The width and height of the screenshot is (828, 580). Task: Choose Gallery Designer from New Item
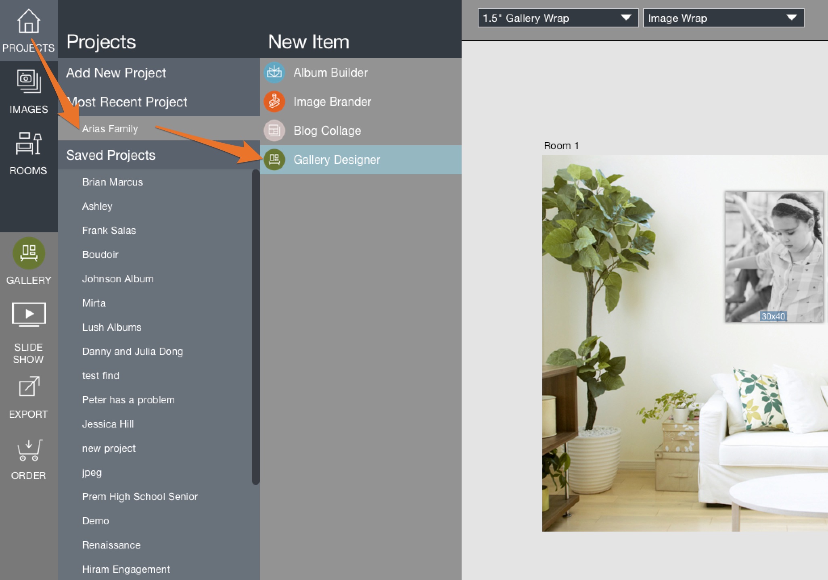coord(361,160)
